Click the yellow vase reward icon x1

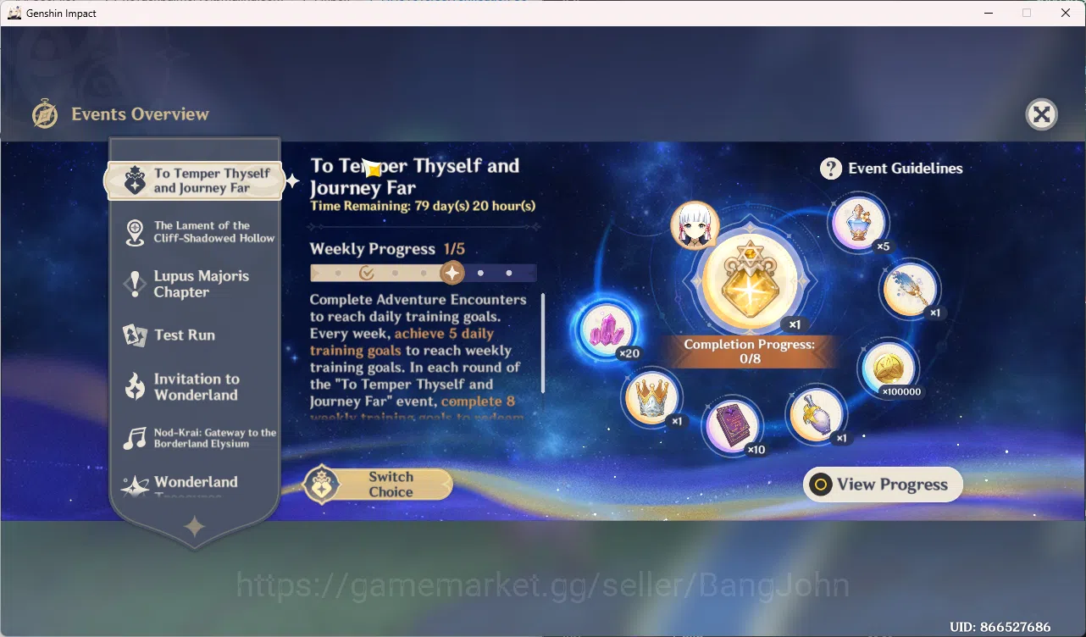point(816,413)
